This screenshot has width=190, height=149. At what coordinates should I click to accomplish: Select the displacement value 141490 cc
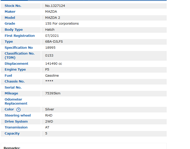(53, 64)
